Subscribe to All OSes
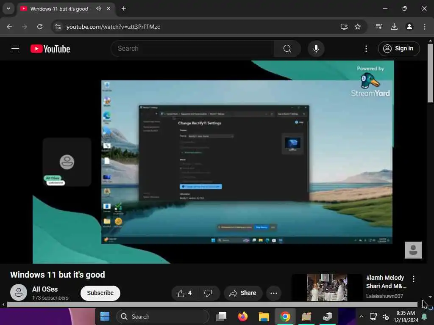 (x=100, y=293)
